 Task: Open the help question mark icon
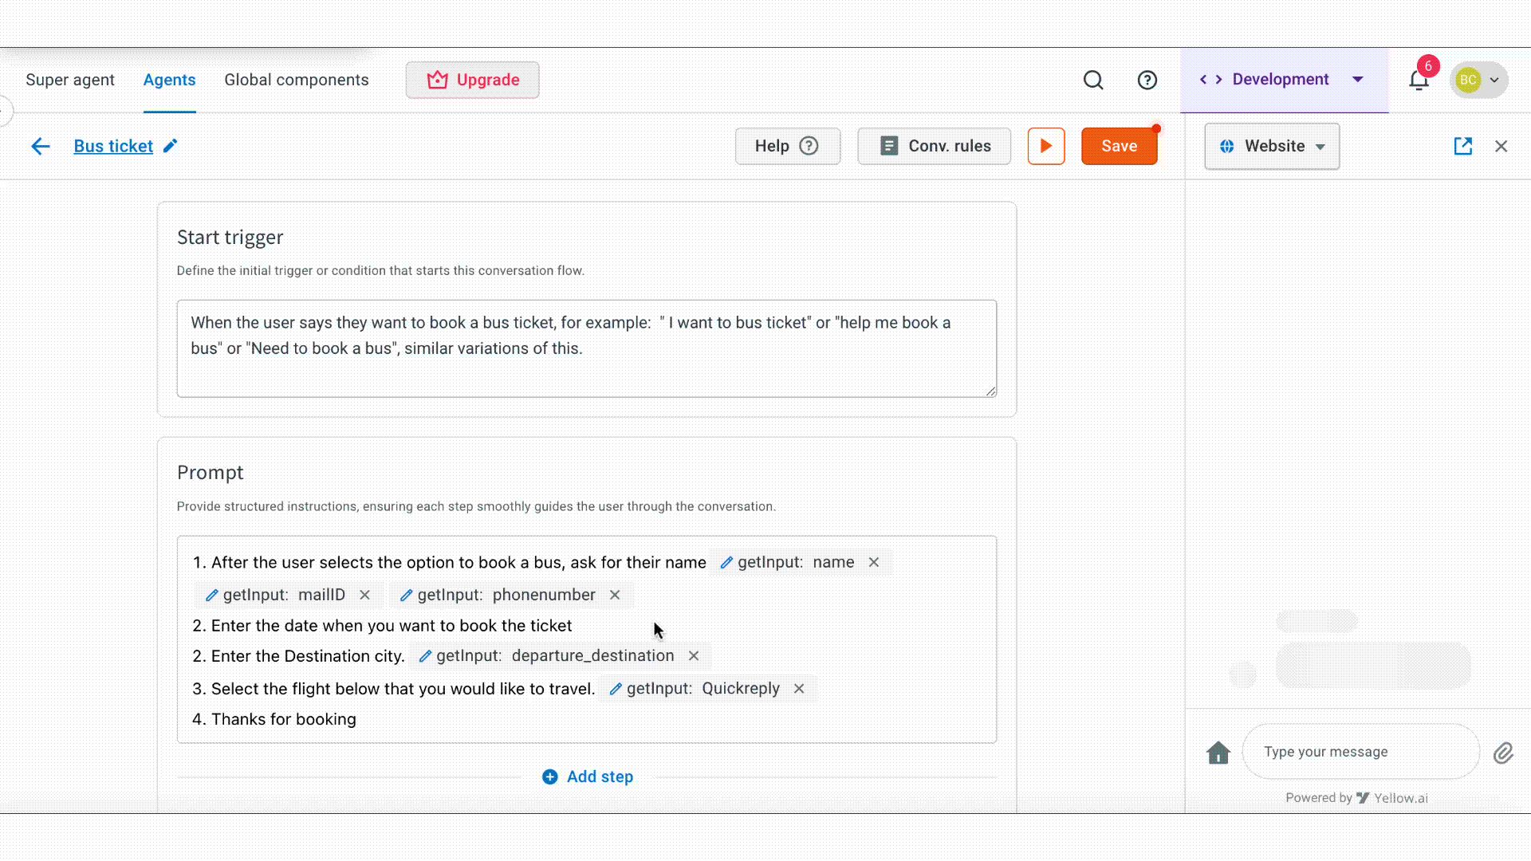click(1147, 80)
